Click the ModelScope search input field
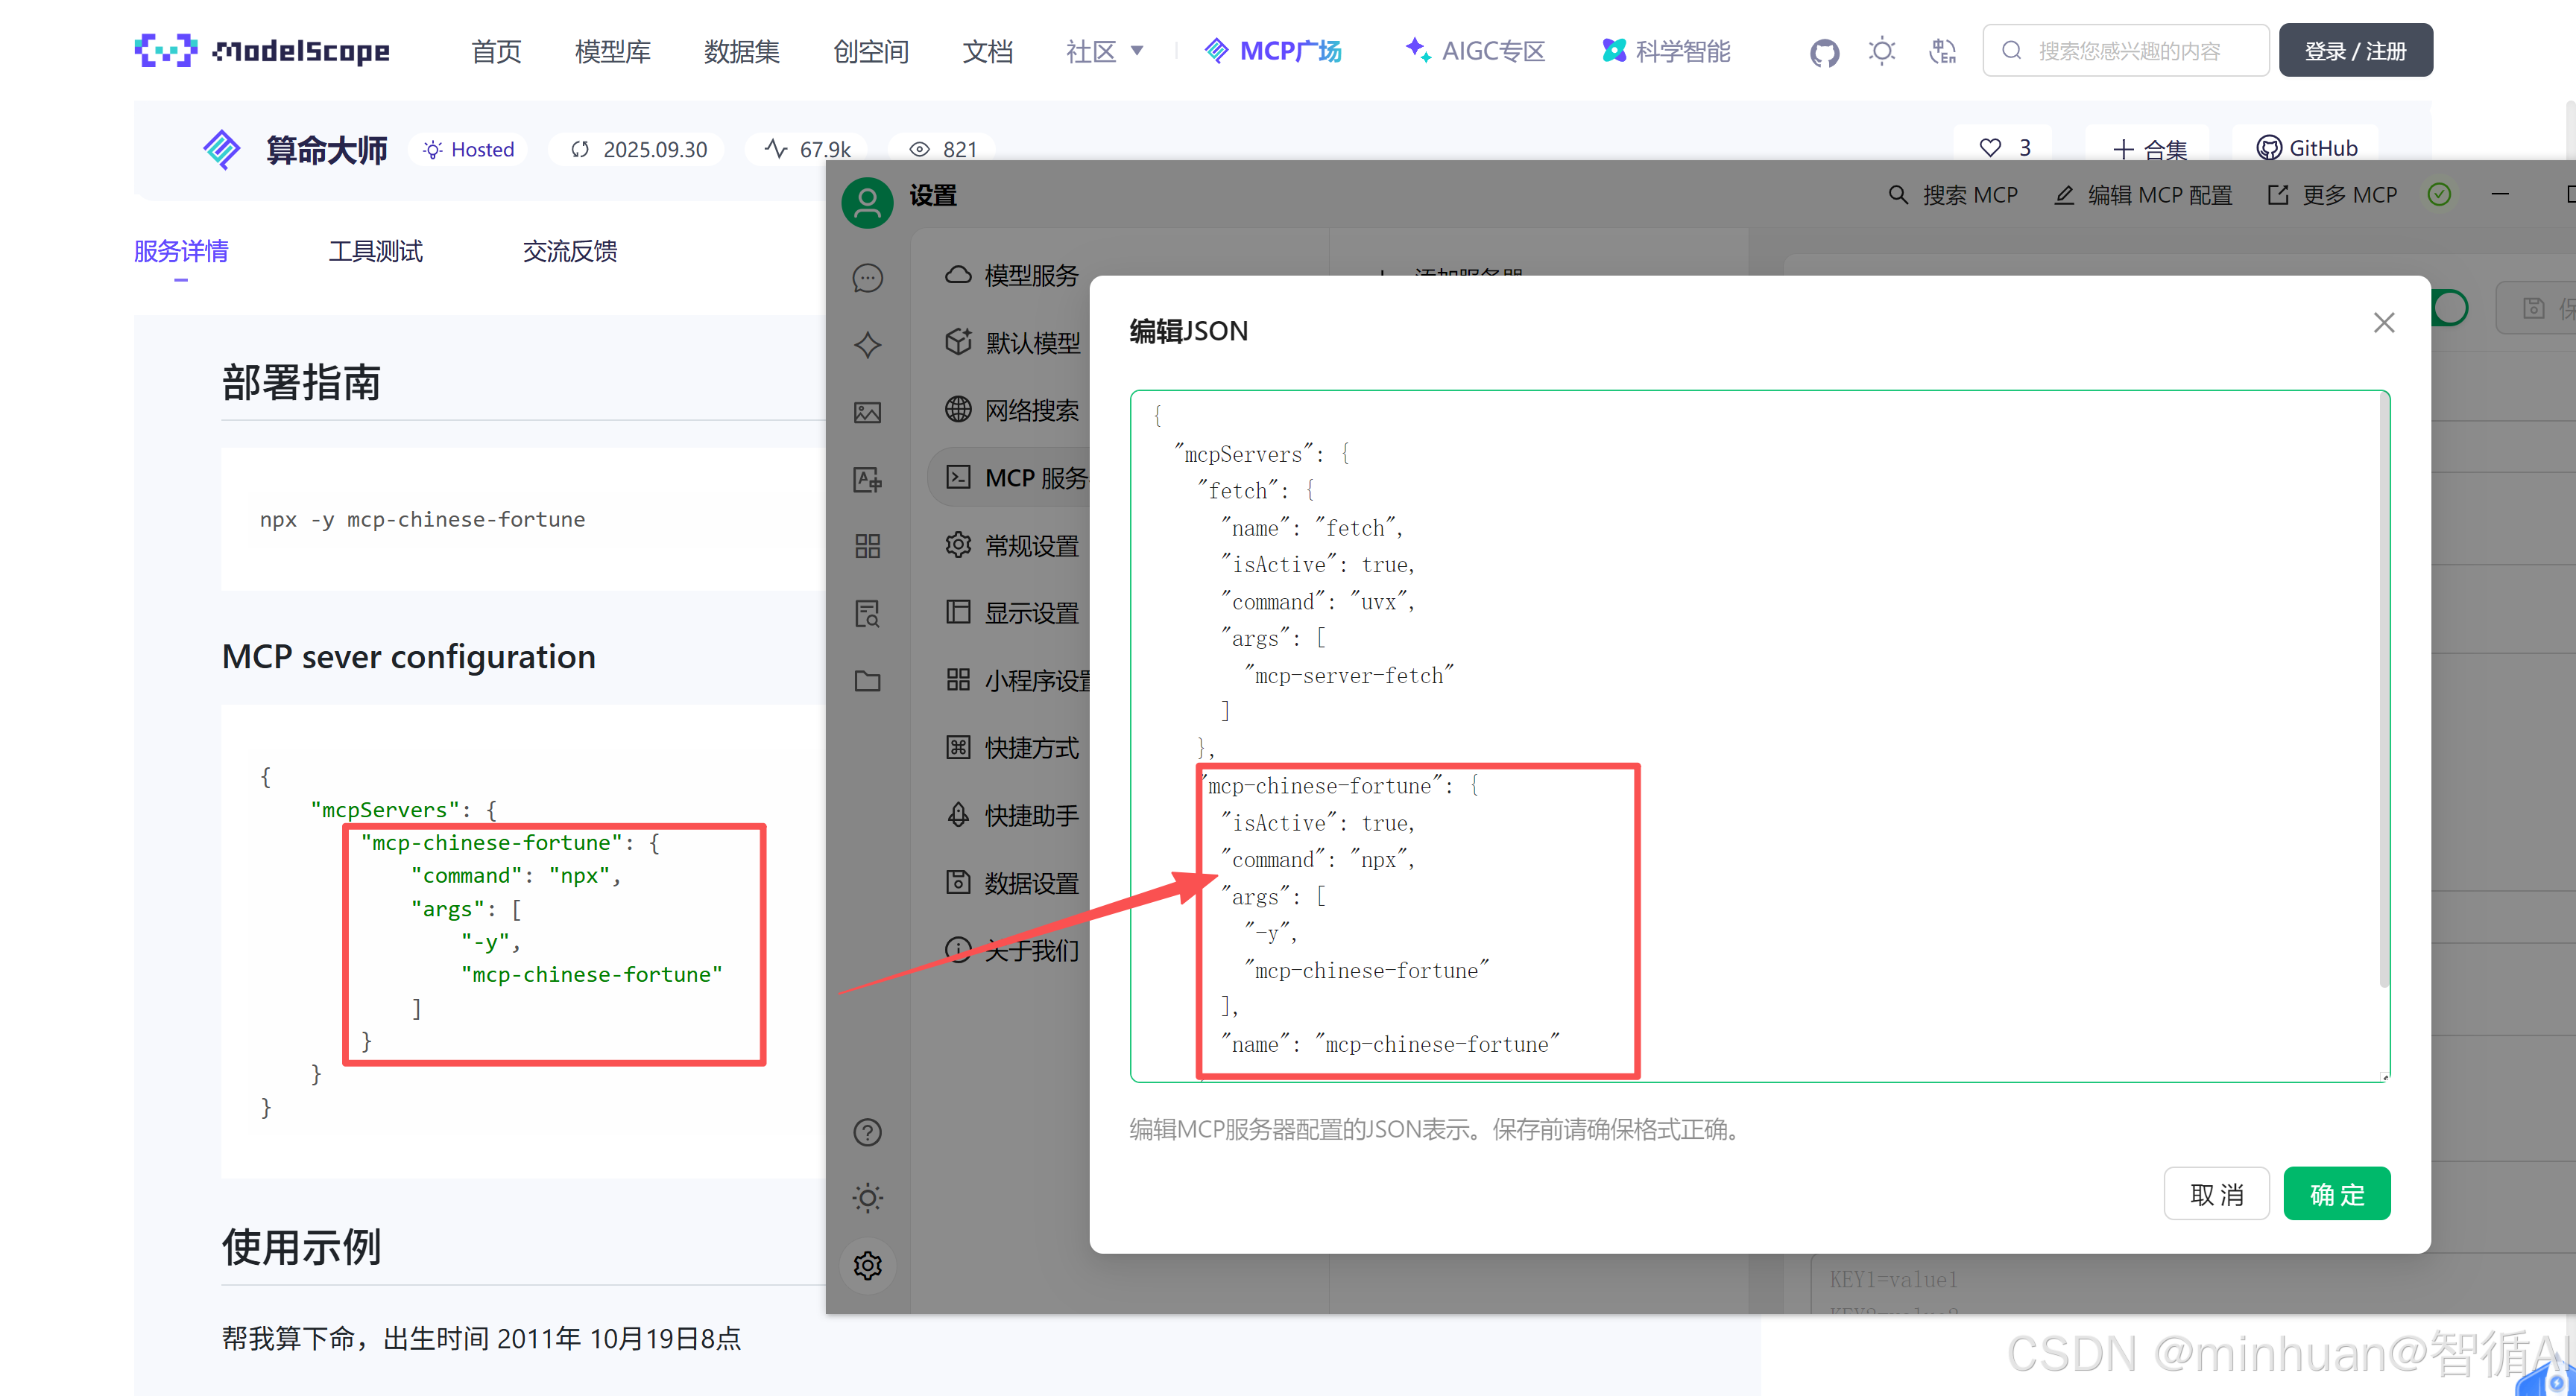The height and width of the screenshot is (1396, 2576). pos(2127,51)
